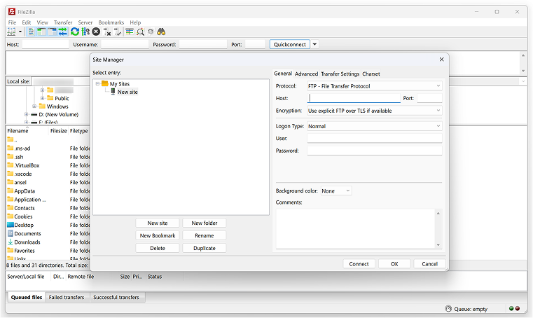Open the Logon Type dropdown

pos(375,126)
